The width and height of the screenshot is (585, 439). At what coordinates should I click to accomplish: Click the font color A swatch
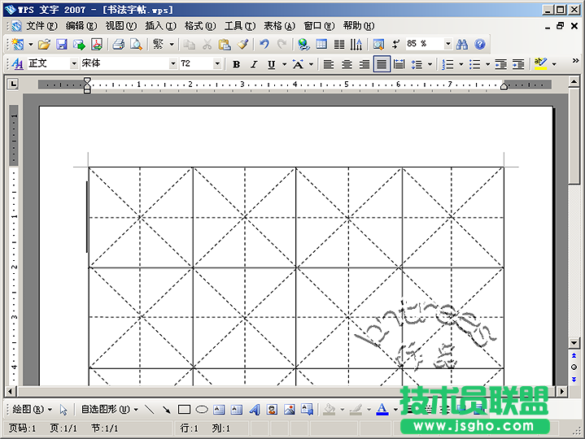click(x=382, y=409)
